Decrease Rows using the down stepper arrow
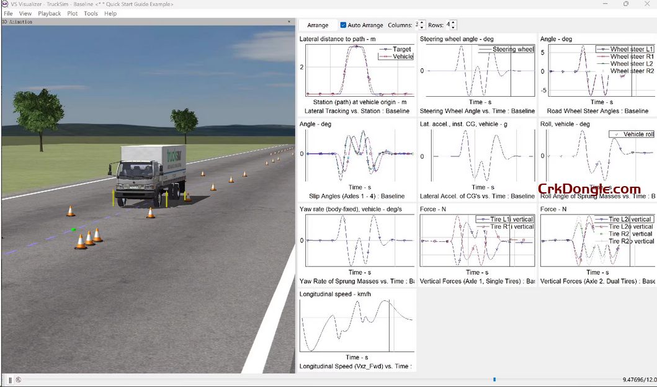Viewport: 657px width, 387px height. pos(453,27)
